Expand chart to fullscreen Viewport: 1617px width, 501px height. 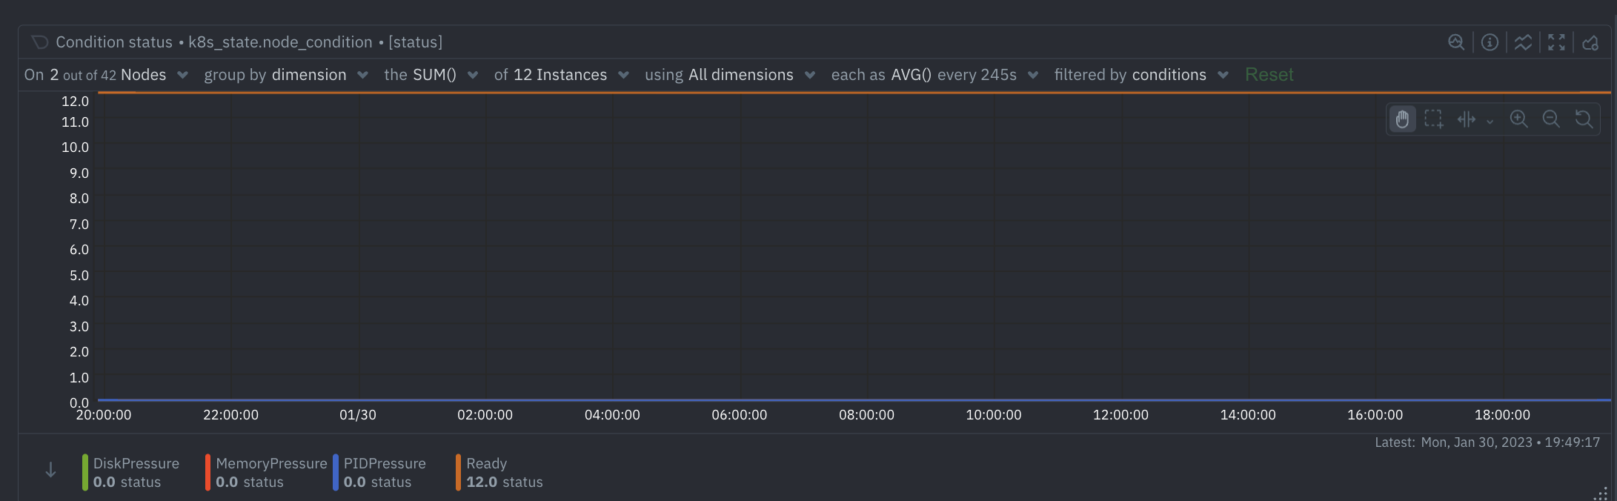point(1556,42)
